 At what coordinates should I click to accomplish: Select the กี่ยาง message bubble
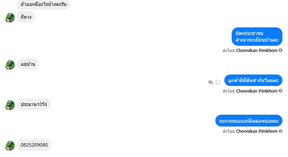tap(26, 17)
